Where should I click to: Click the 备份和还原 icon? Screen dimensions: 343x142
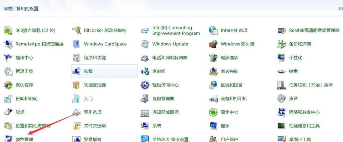(282, 44)
